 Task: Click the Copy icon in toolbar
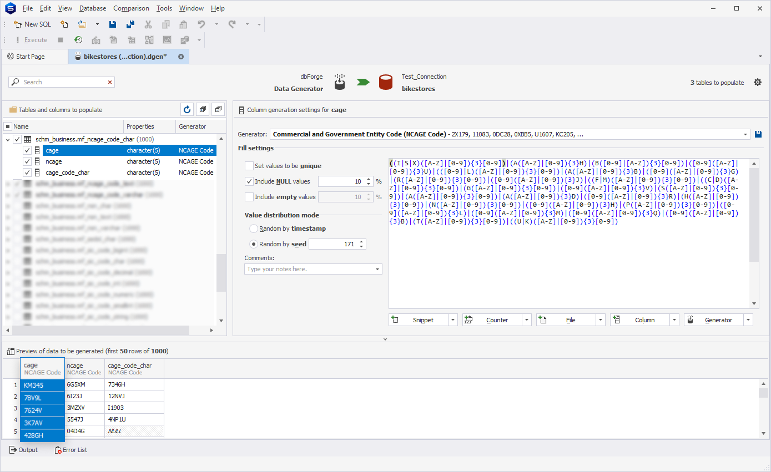[166, 24]
